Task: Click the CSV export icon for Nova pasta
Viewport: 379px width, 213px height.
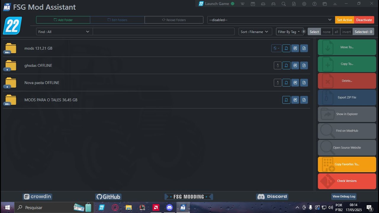Action: [286, 83]
